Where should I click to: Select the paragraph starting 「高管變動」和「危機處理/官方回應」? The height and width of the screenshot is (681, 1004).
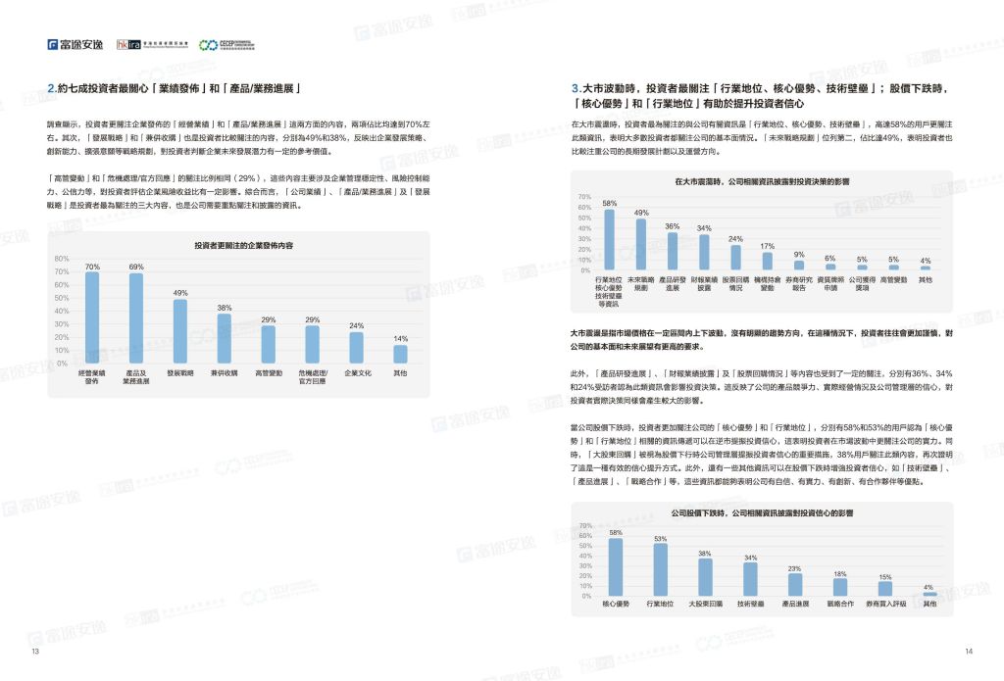click(238, 192)
